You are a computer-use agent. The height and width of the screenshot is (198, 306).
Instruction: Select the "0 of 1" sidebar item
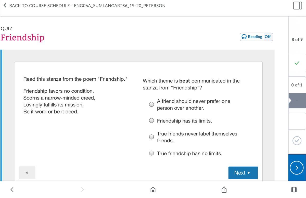[297, 85]
